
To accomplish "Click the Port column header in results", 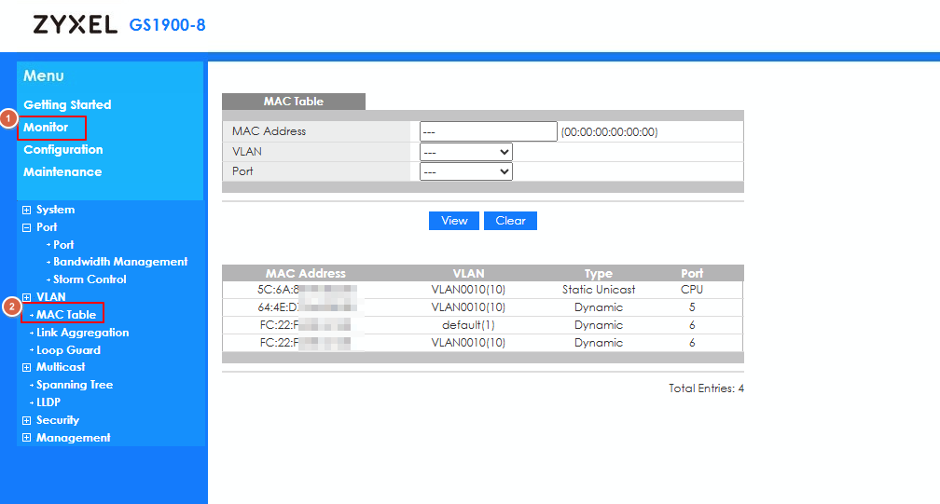I will click(692, 274).
